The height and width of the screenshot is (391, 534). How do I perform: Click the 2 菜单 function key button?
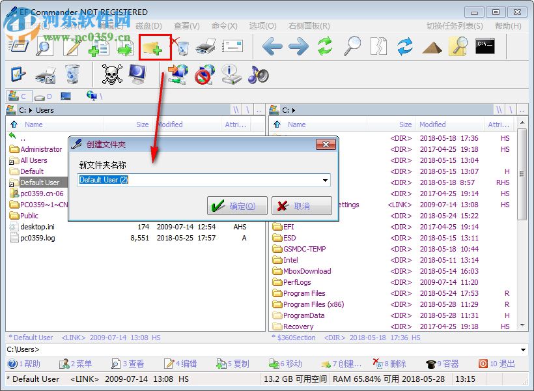(76, 364)
